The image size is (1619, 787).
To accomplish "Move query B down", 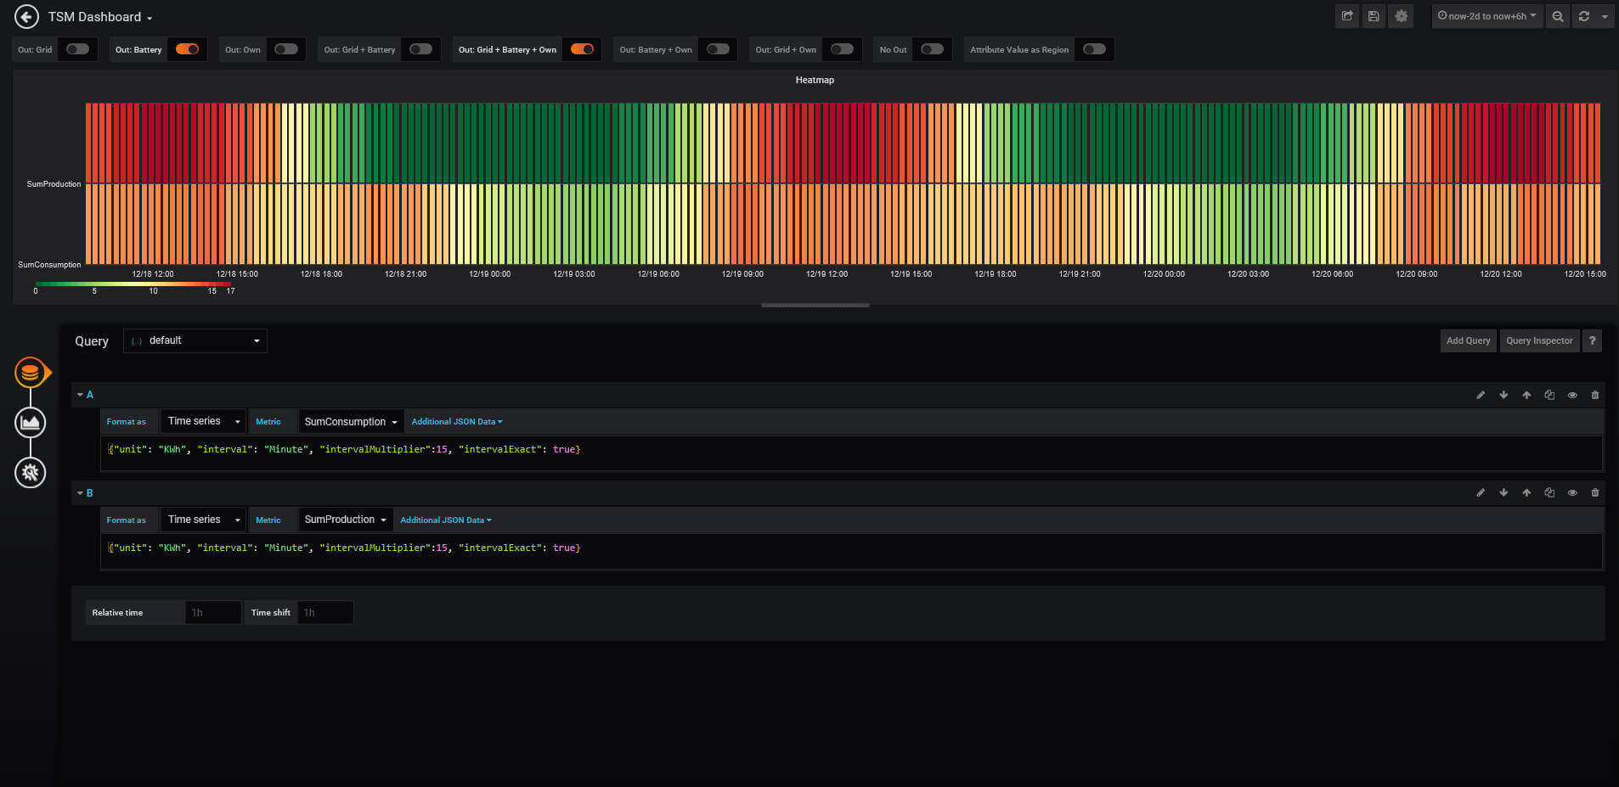I will 1503,492.
